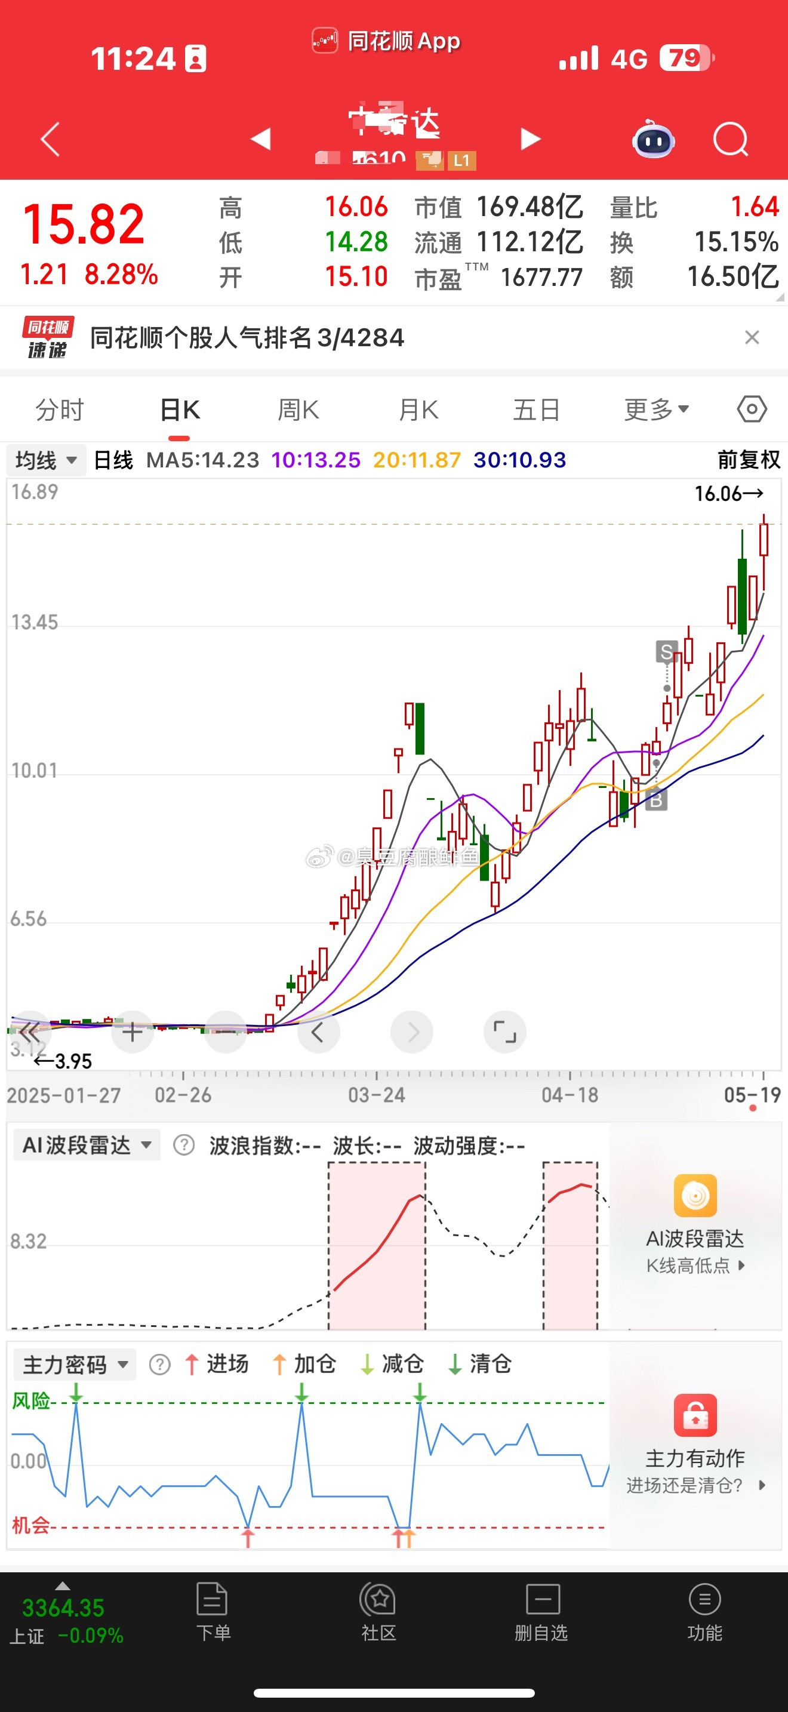The image size is (788, 1712).
Task: Tap the purple MA 10:13.25 value
Action: click(316, 460)
